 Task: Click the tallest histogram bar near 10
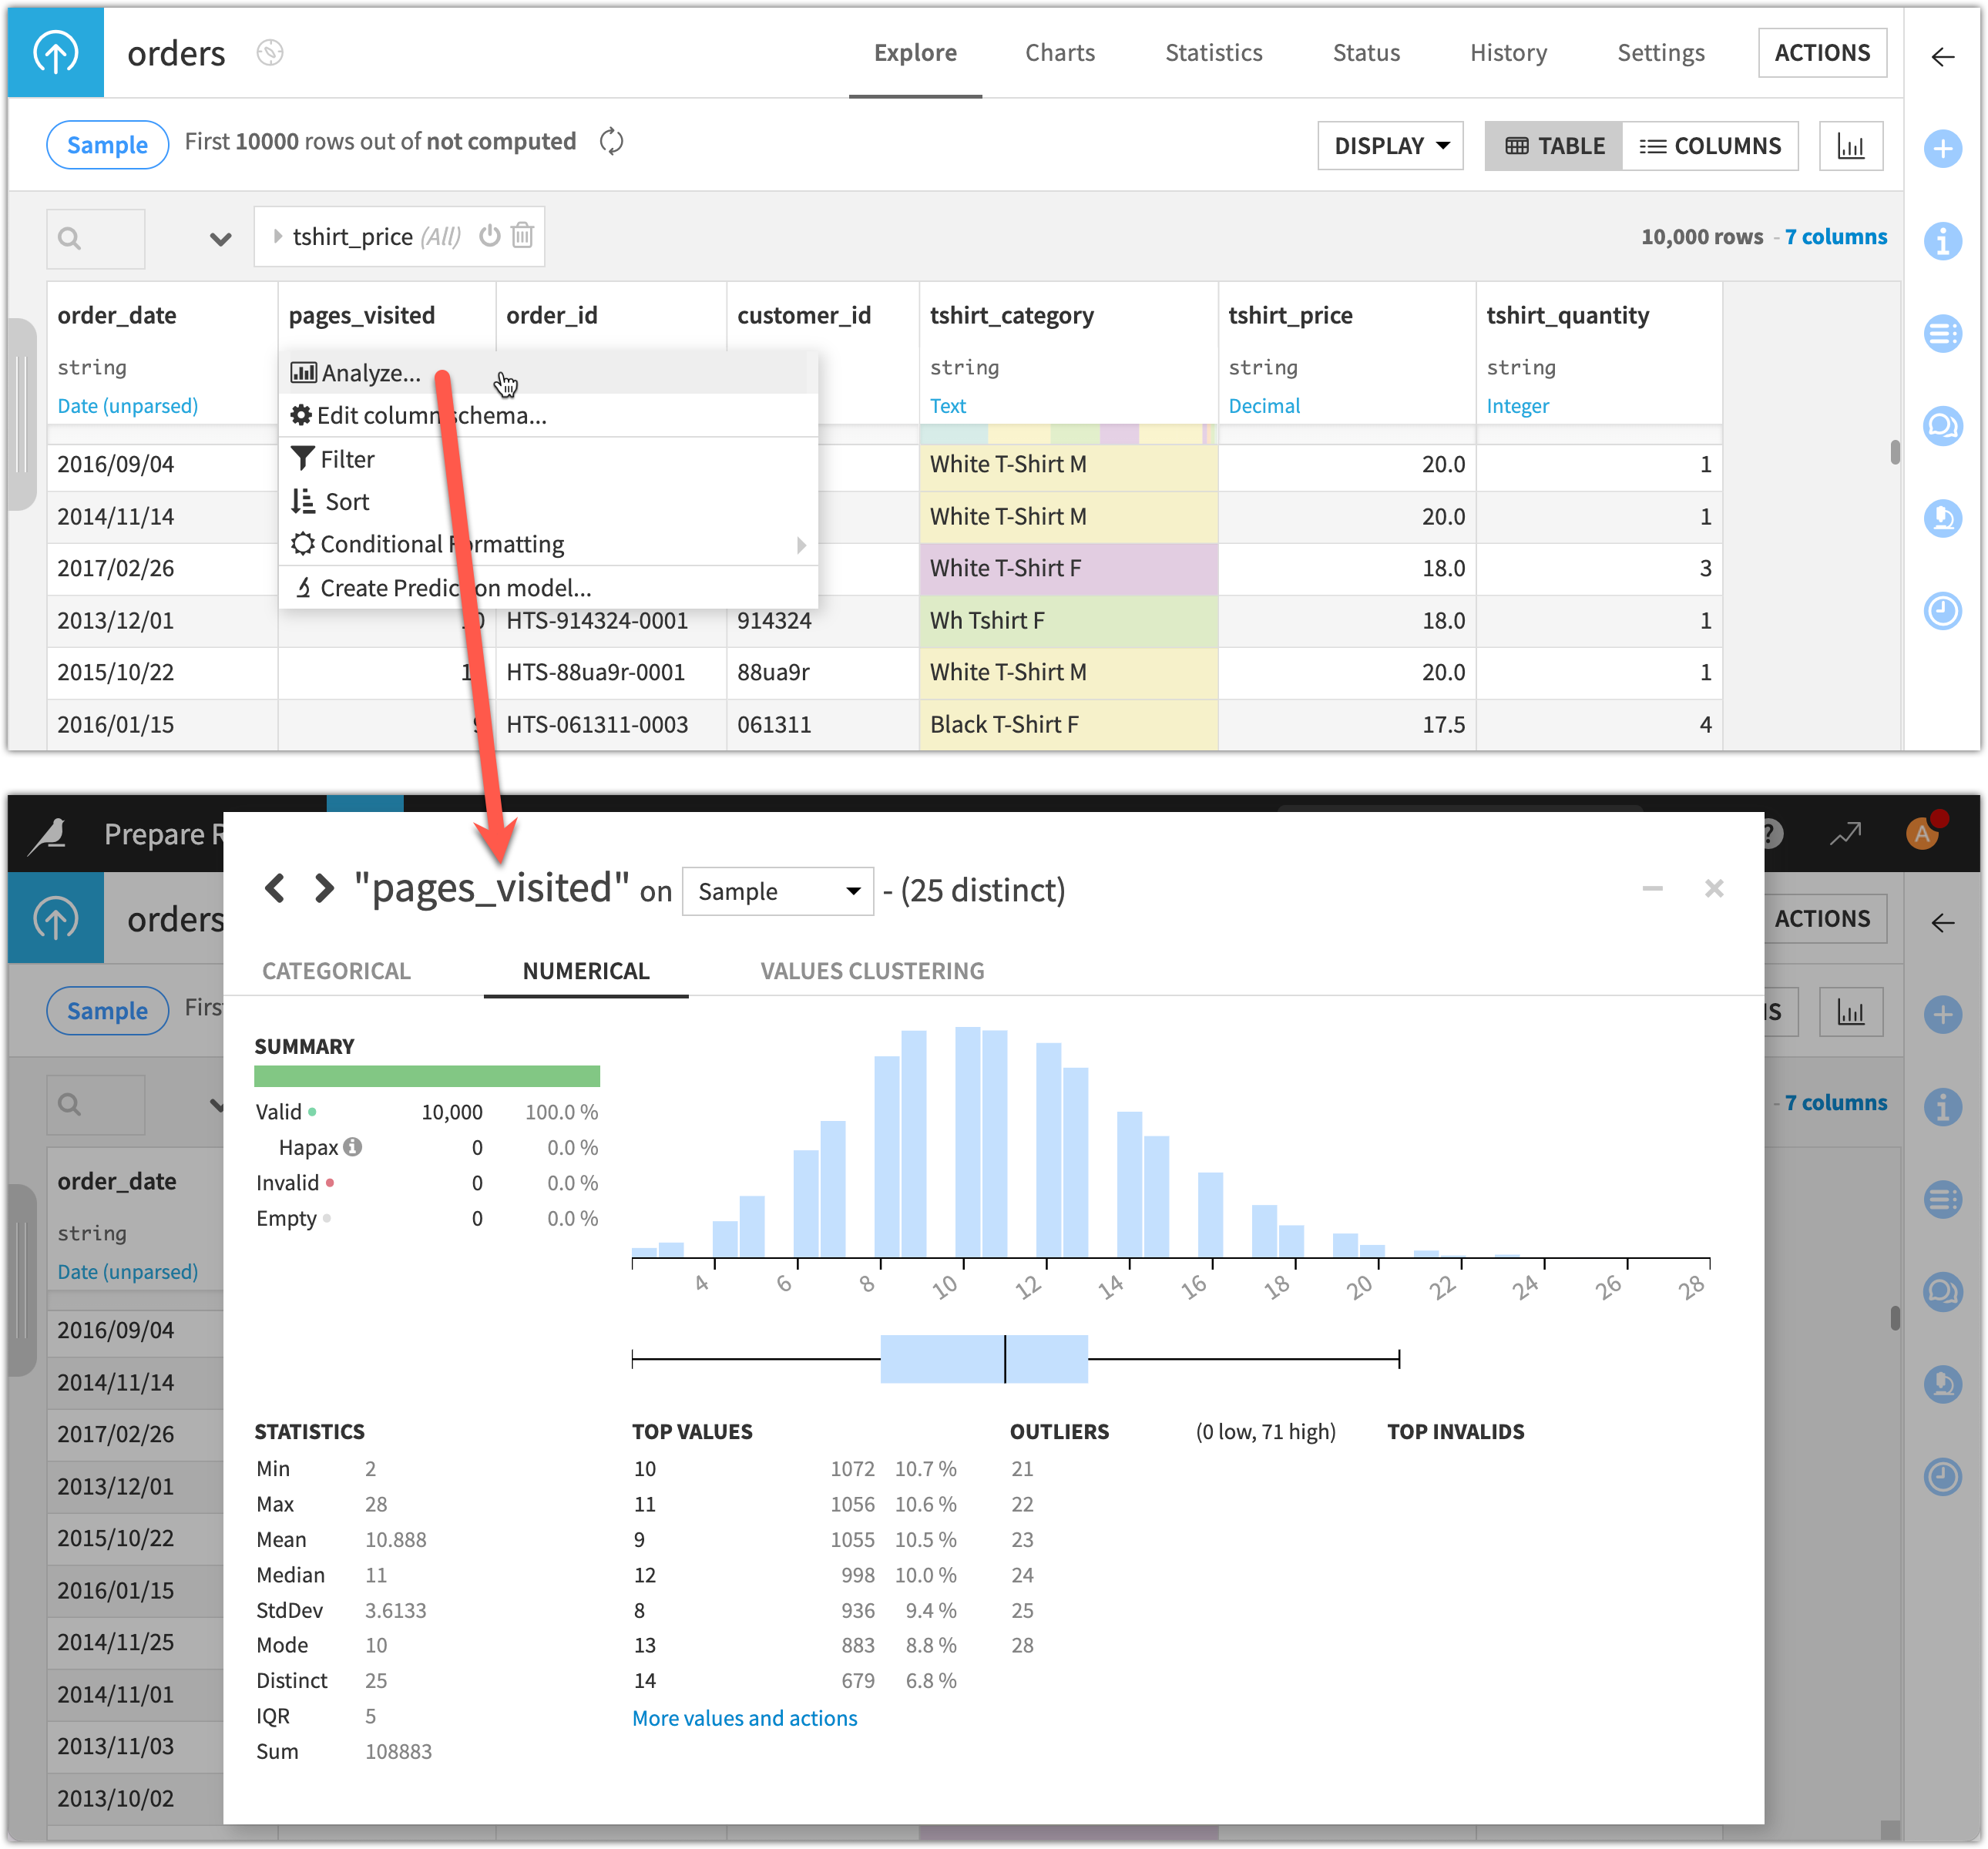[968, 1142]
